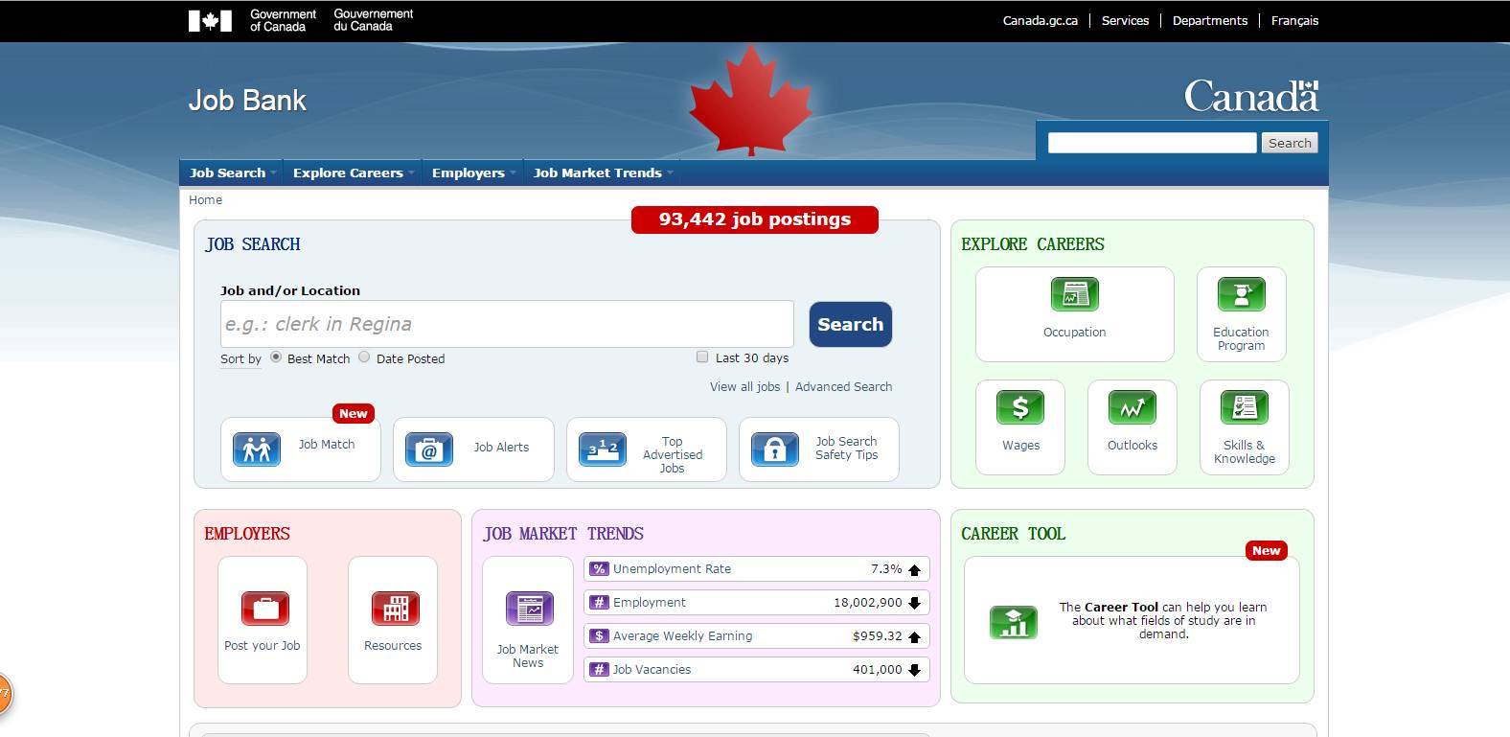Click the Top Advertised Jobs podium icon
Image resolution: width=1510 pixels, height=737 pixels.
click(603, 449)
